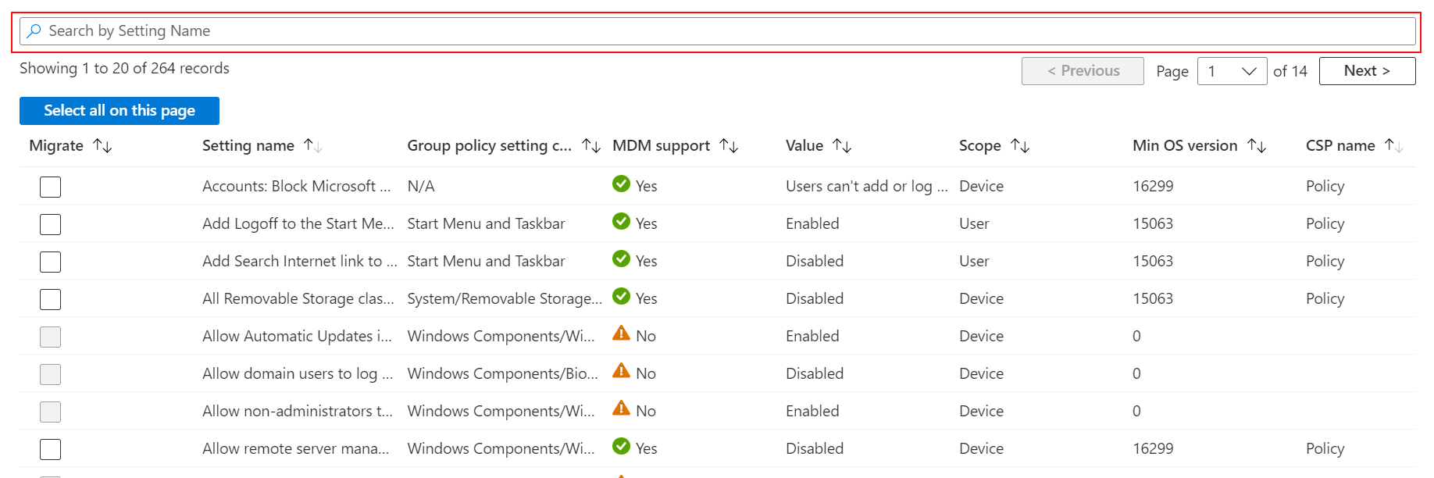Click the Setting name column header
Image resolution: width=1434 pixels, height=478 pixels.
point(248,146)
